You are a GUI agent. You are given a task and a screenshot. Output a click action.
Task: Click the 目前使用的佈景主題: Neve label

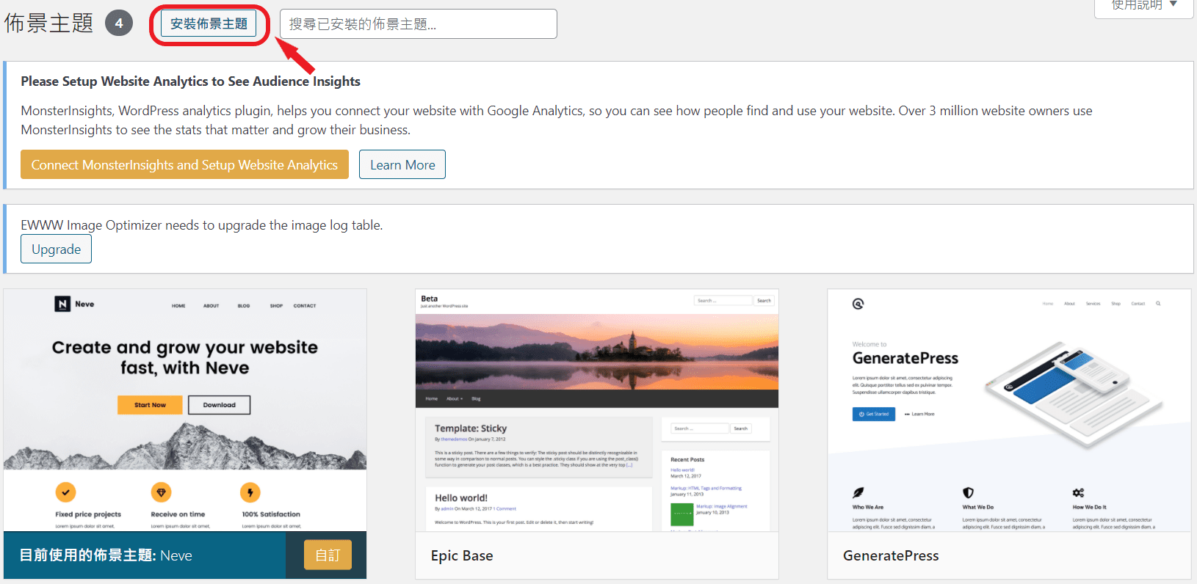pyautogui.click(x=106, y=555)
